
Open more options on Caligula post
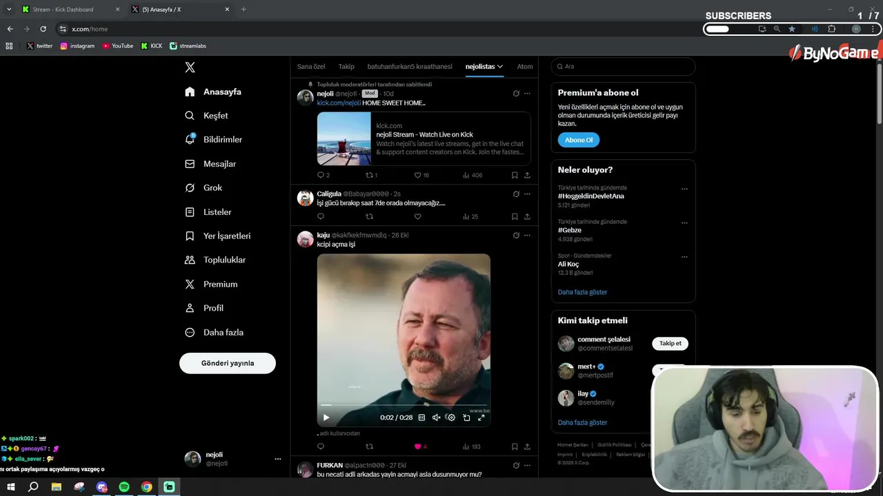pos(527,194)
